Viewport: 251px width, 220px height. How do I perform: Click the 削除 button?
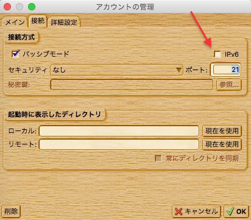coord(11,211)
